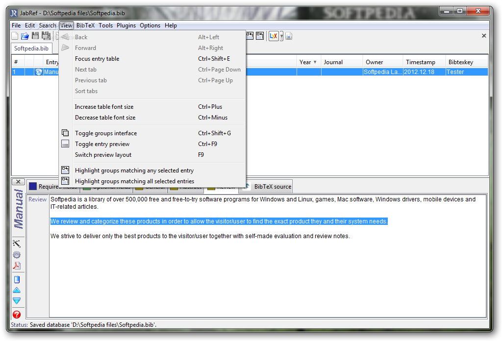The width and height of the screenshot is (503, 342).
Task: Click the Save all databases icon
Action: coord(46,36)
